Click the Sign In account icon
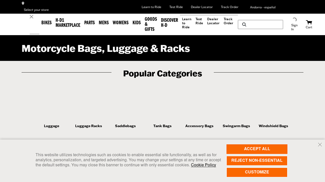325x182 pixels. (x=295, y=20)
